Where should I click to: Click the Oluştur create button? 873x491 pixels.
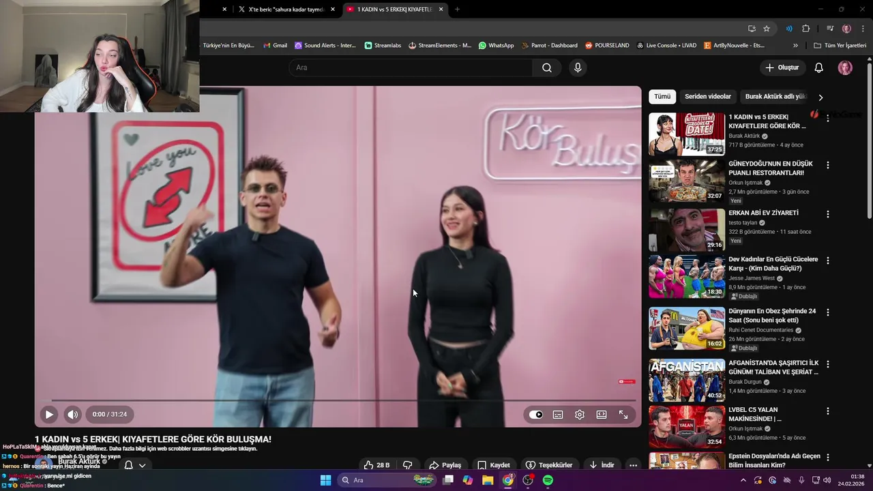tap(782, 68)
